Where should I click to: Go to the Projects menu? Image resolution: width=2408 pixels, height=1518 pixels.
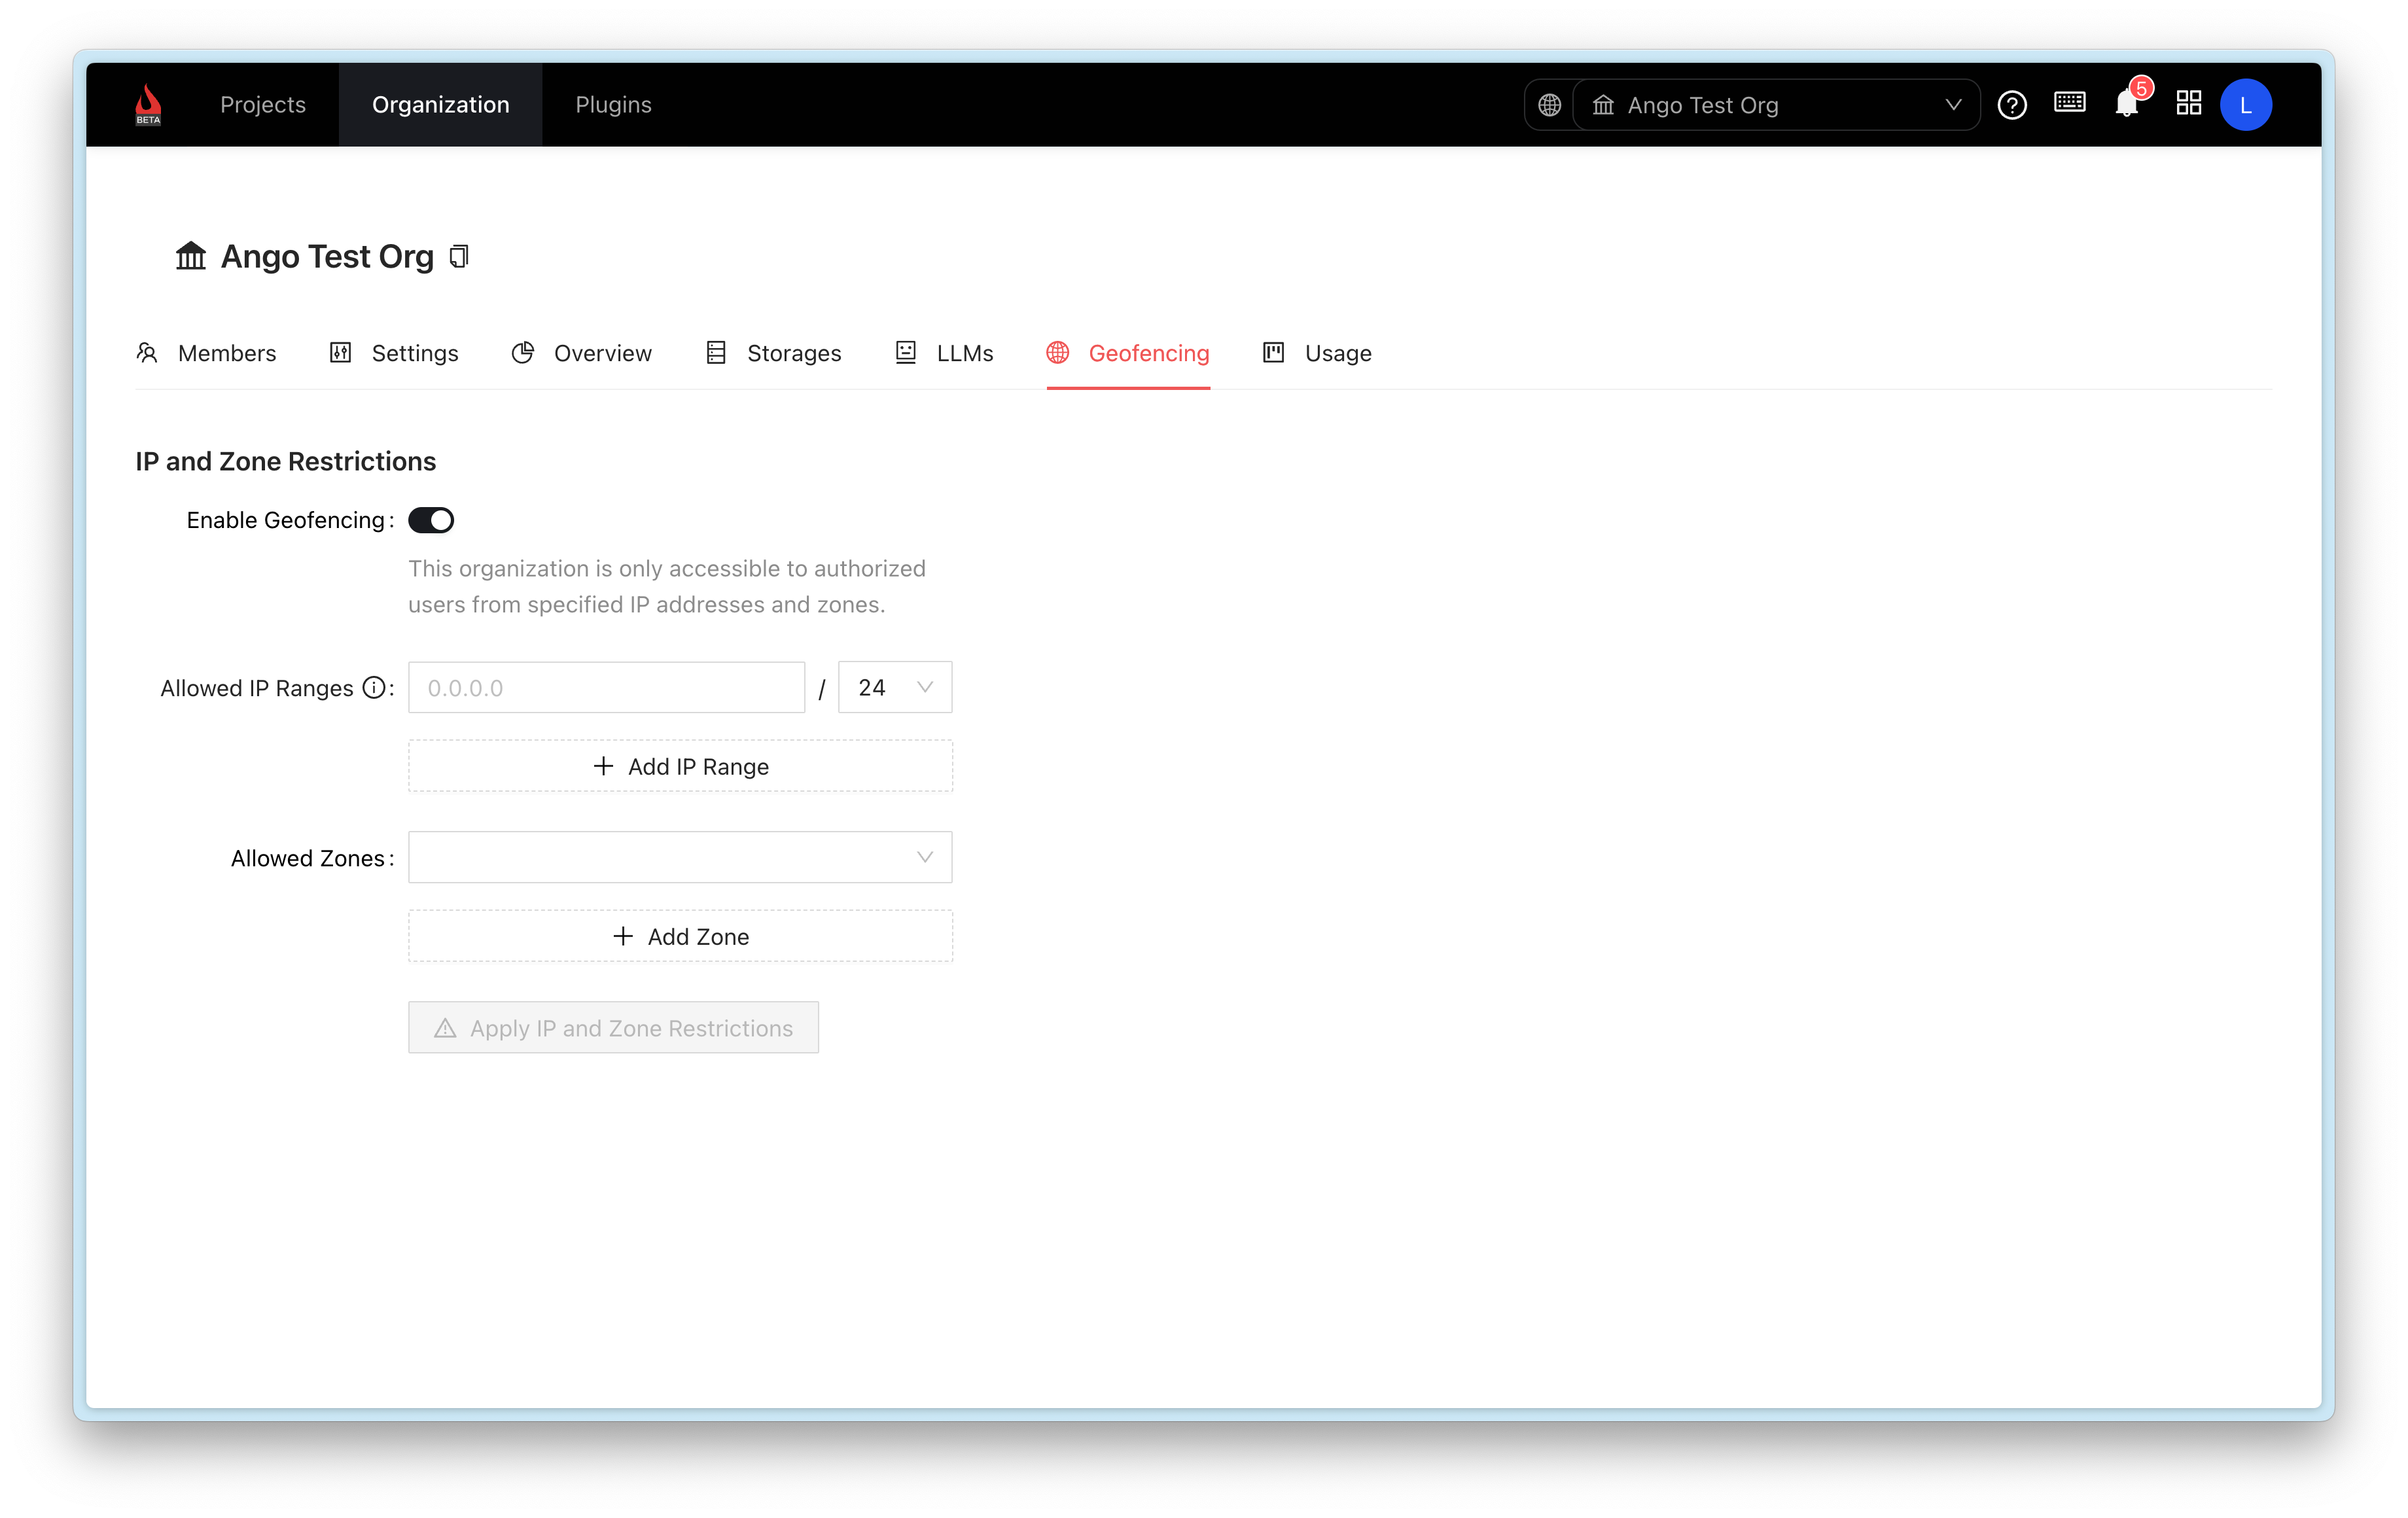click(262, 105)
